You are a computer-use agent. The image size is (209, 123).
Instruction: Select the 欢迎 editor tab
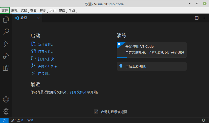[27, 18]
